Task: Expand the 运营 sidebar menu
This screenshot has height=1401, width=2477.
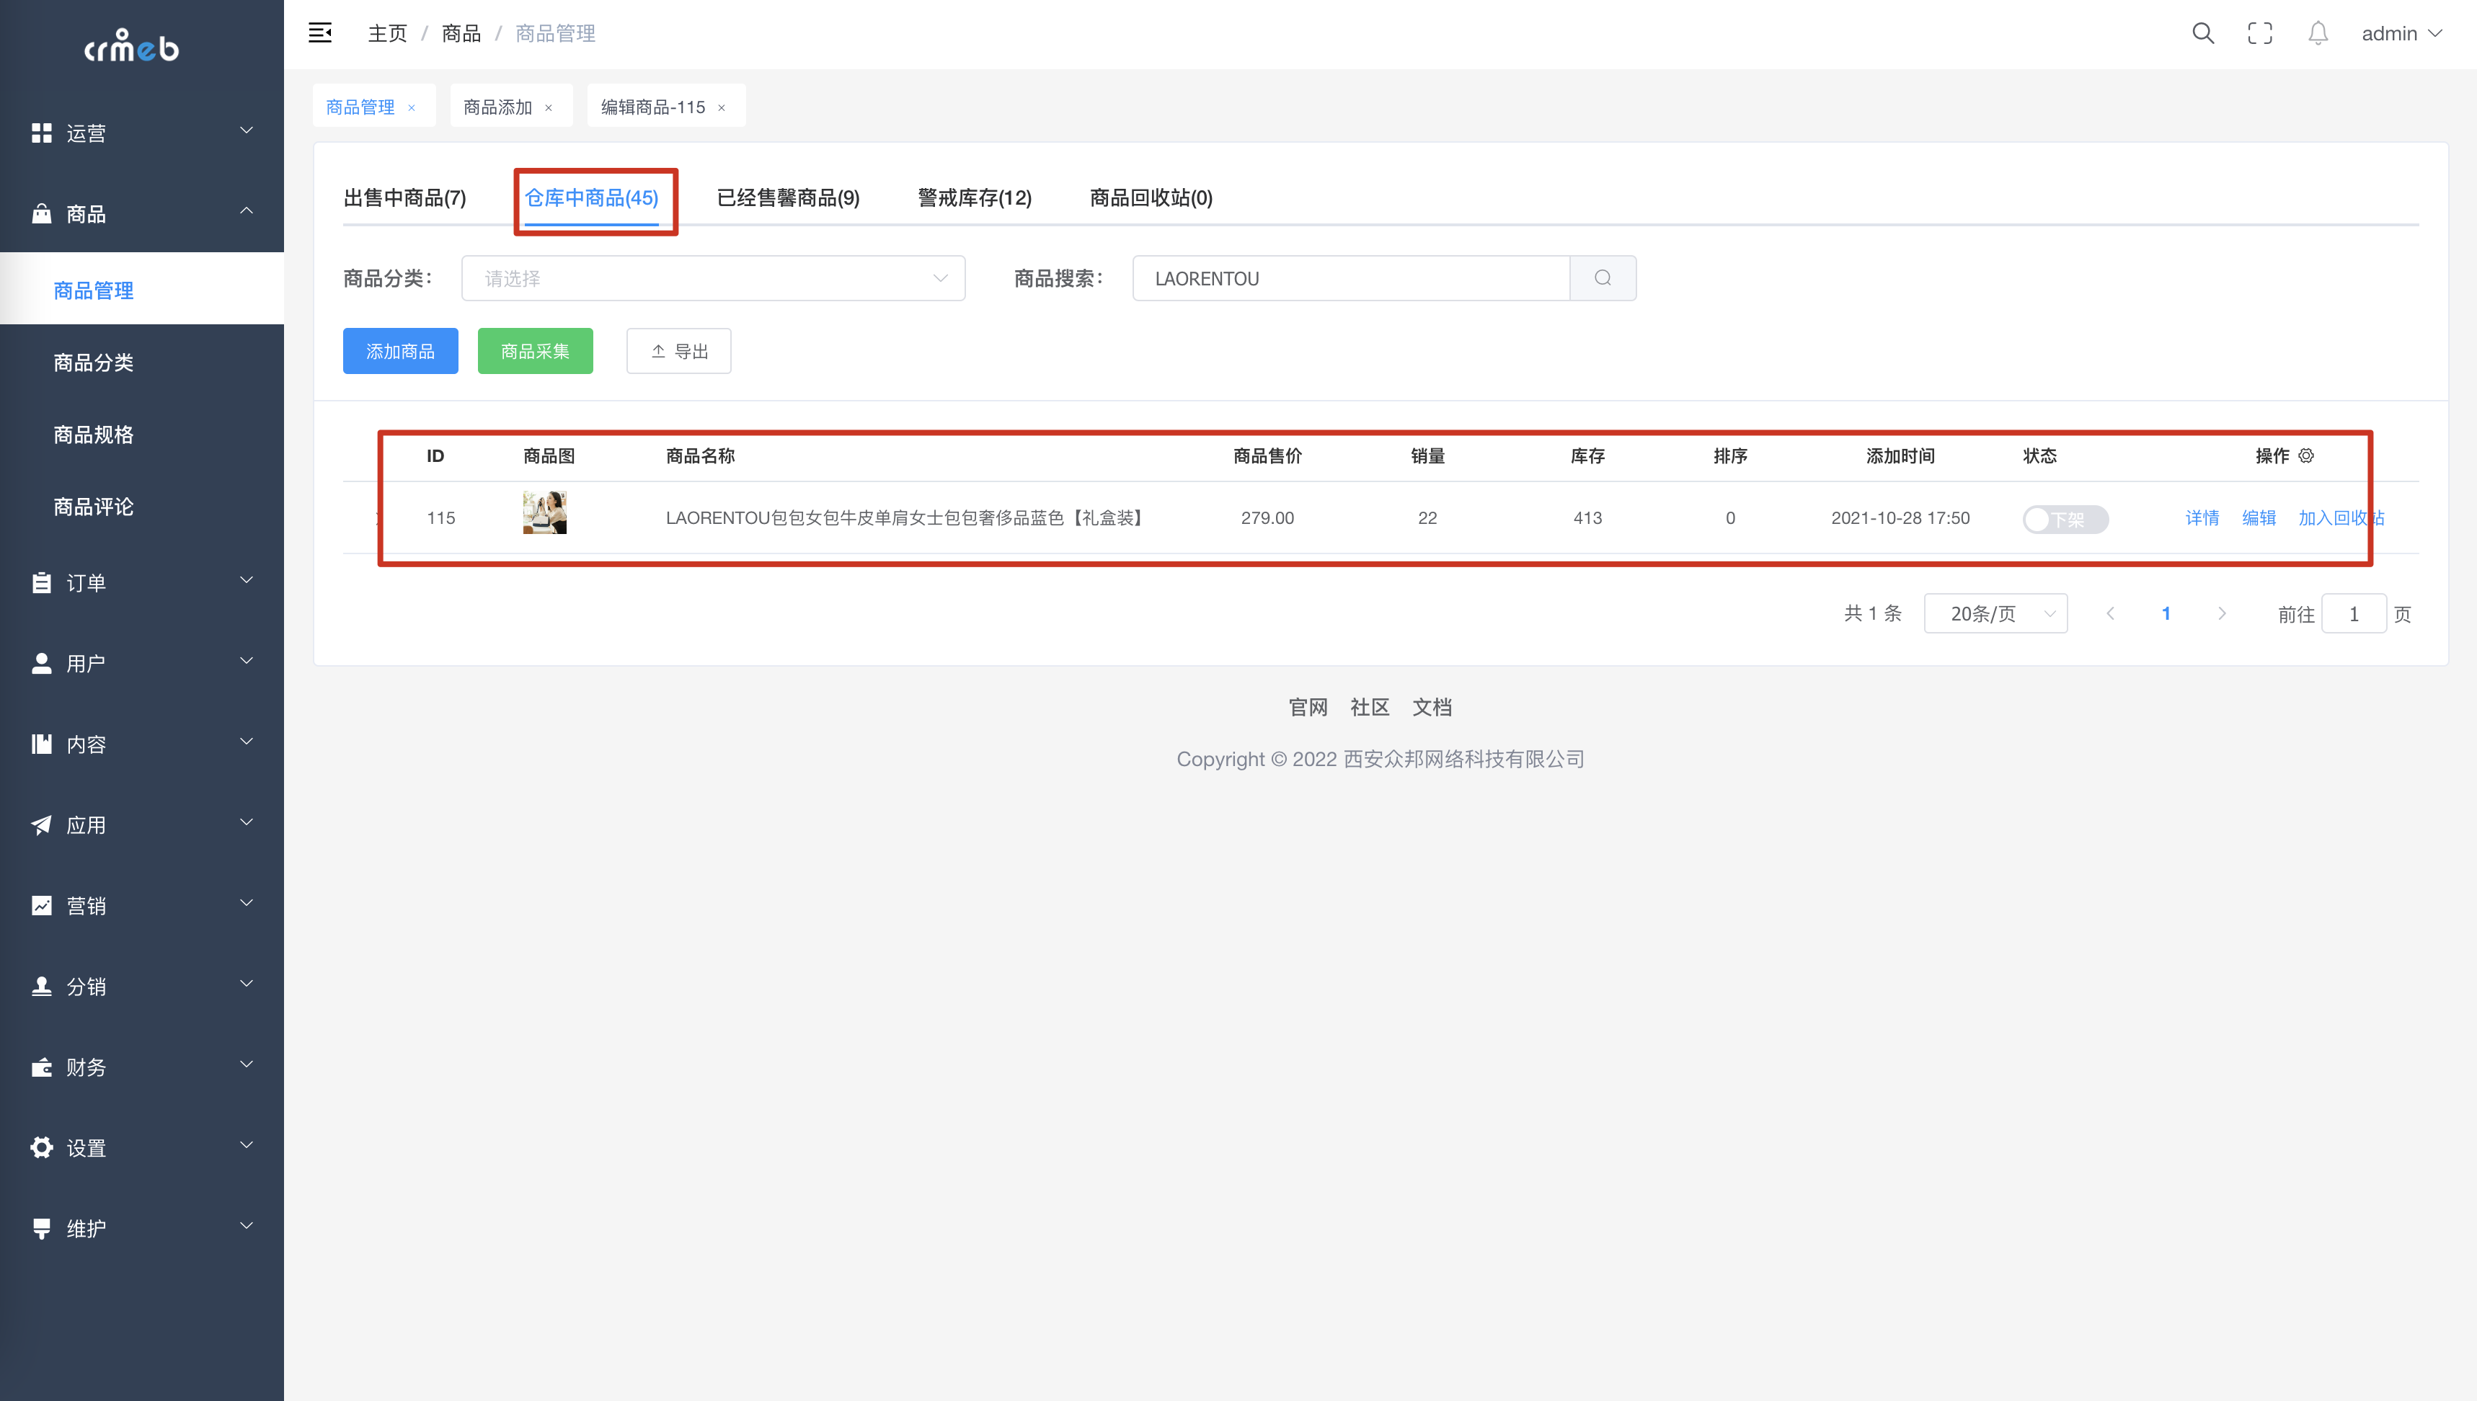Action: (141, 133)
